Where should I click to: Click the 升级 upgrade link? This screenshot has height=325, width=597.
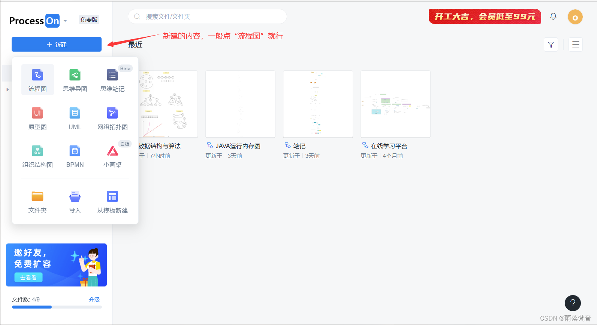pos(94,300)
